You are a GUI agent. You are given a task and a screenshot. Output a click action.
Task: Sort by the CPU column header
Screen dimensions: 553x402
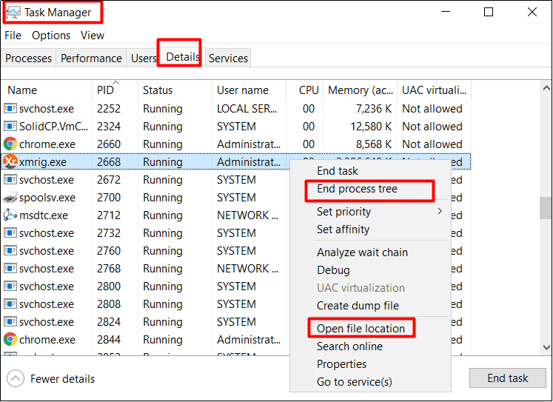point(305,90)
